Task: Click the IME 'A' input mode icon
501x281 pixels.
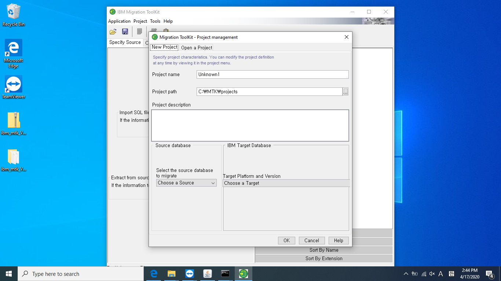Action: tap(441, 274)
